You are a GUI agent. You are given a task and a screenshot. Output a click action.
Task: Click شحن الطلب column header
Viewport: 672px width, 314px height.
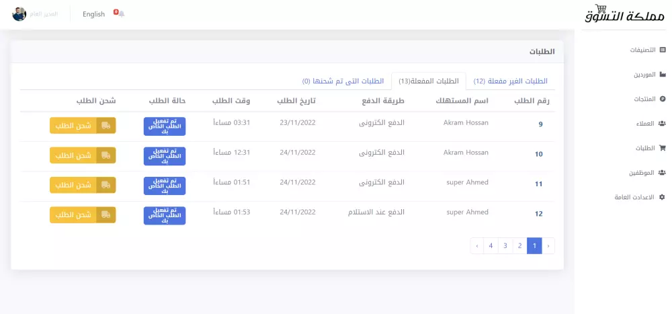(96, 102)
